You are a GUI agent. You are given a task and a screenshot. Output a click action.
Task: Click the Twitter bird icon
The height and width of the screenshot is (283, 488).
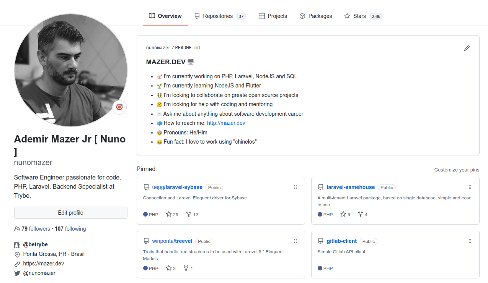tap(17, 273)
